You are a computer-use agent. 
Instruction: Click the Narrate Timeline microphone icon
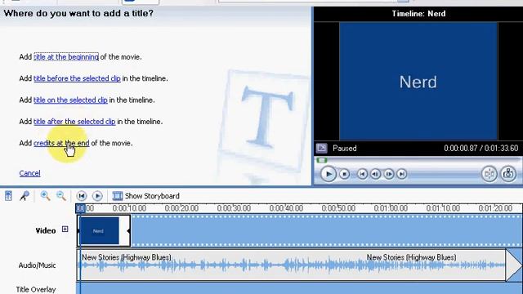25,196
